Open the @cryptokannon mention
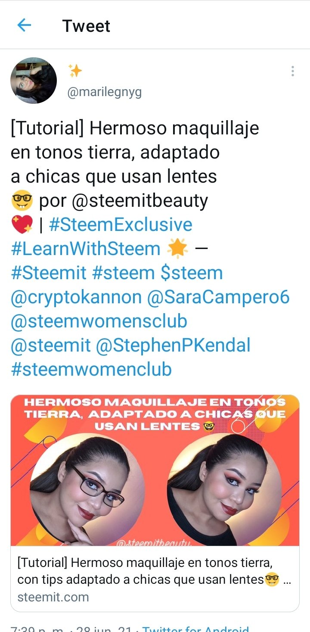This screenshot has height=632, width=310. pos(76,297)
